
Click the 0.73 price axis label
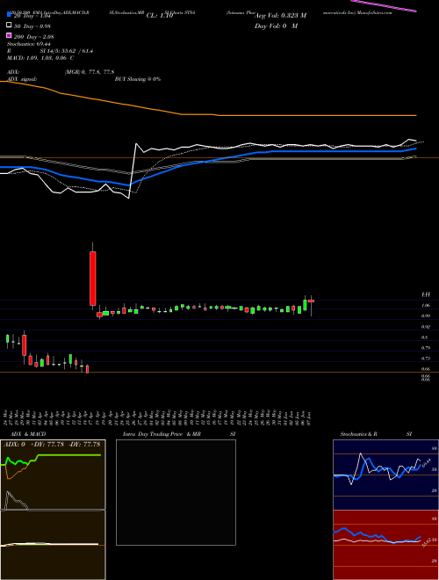pyautogui.click(x=426, y=359)
